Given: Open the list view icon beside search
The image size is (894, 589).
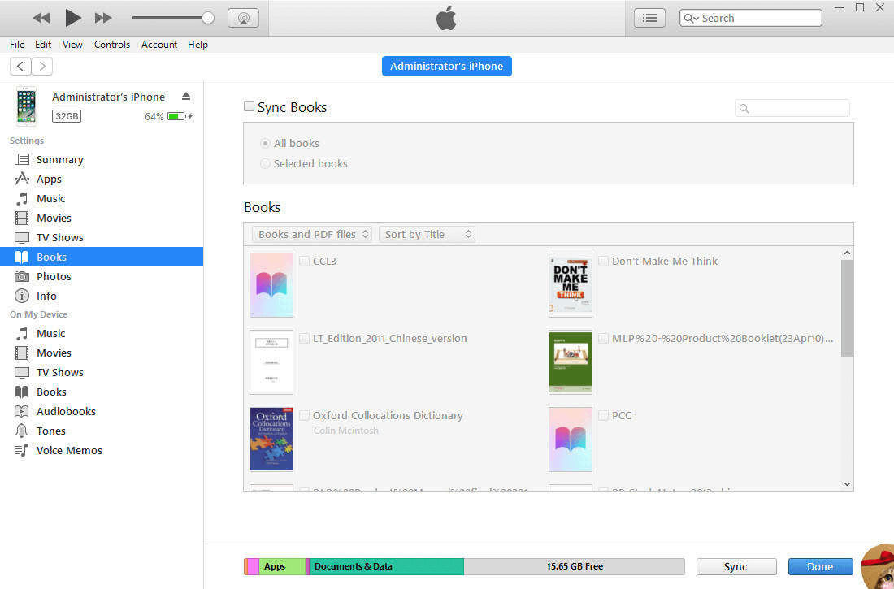Looking at the screenshot, I should click(x=649, y=18).
